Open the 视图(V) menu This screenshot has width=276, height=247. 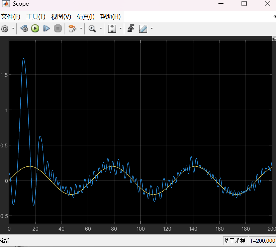(x=61, y=17)
